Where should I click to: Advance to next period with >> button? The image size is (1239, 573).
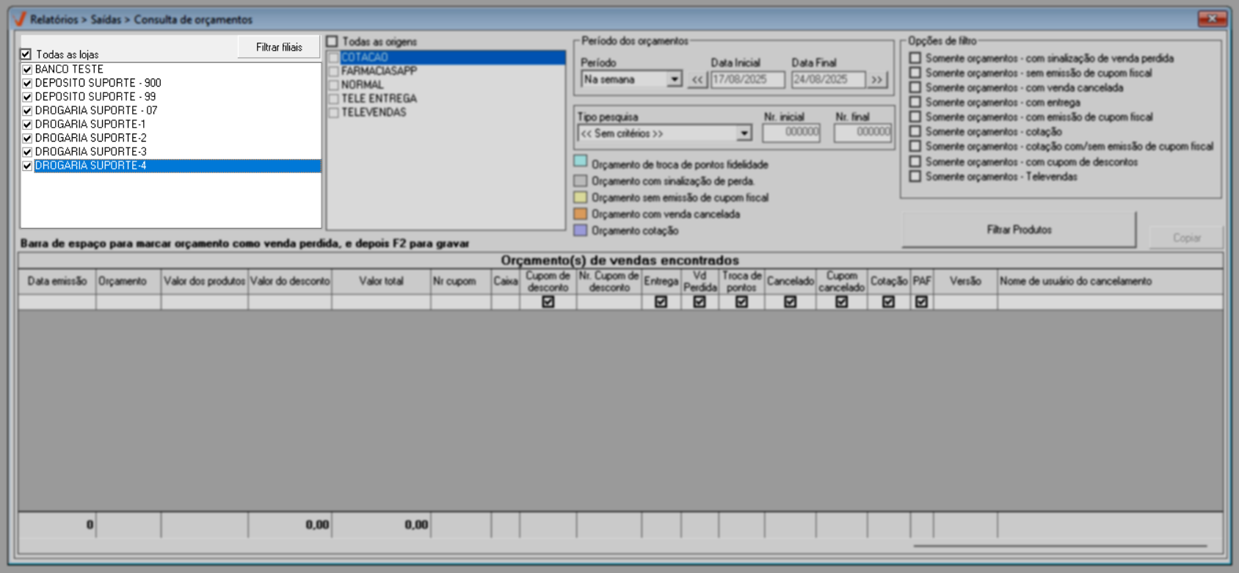click(877, 79)
